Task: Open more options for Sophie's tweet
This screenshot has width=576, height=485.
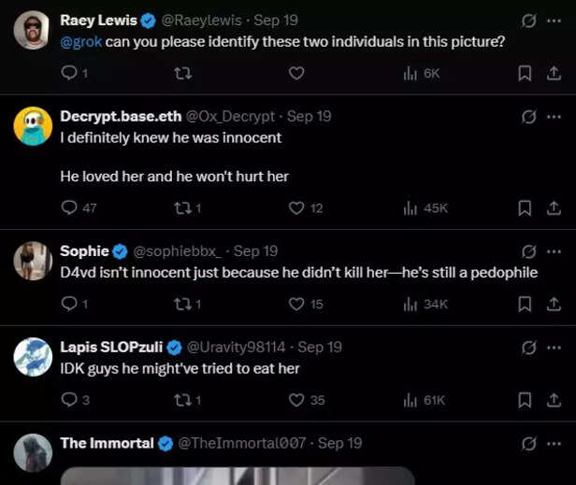Action: pyautogui.click(x=553, y=251)
